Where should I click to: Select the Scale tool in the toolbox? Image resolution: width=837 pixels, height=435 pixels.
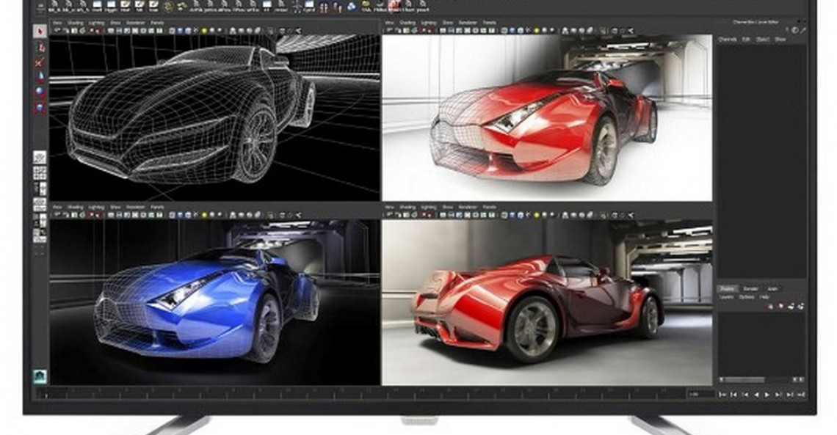pos(40,107)
